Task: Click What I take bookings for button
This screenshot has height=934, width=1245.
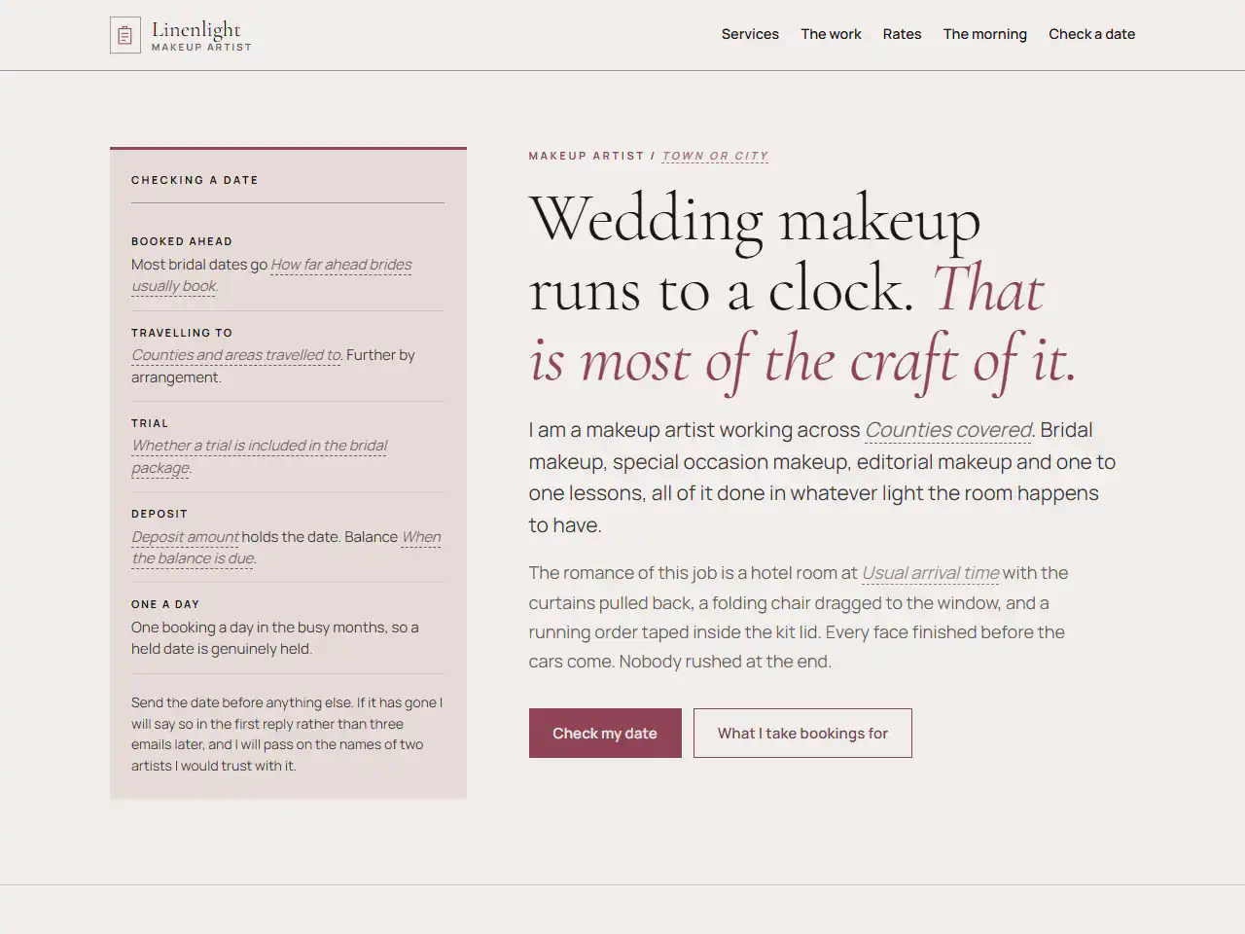Action: pyautogui.click(x=802, y=734)
